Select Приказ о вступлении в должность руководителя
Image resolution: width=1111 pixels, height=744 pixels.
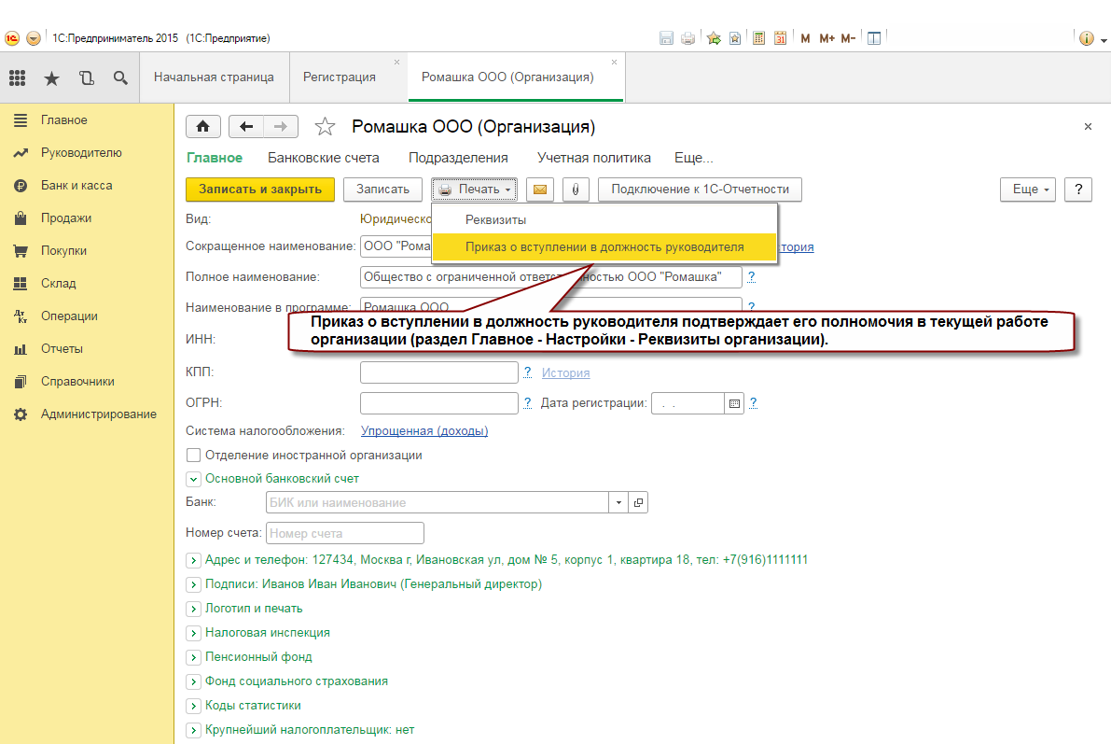click(x=604, y=247)
